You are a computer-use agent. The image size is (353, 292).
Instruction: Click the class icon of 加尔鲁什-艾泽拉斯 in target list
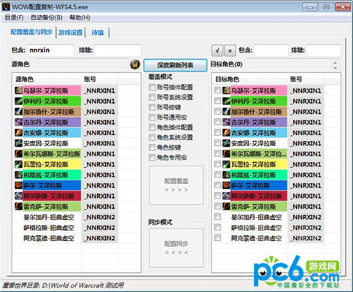pos(226,112)
